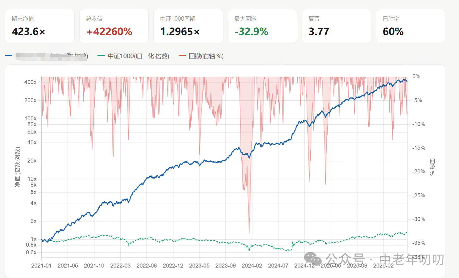Screen dimensions: 459x278
Task: Click the 净值 (倍数·对数) left axis title
Action: (x=18, y=167)
